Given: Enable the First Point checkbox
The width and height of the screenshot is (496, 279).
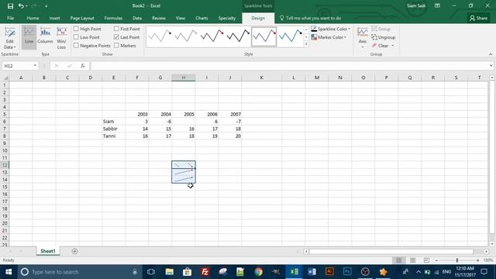Looking at the screenshot, I should (x=116, y=29).
